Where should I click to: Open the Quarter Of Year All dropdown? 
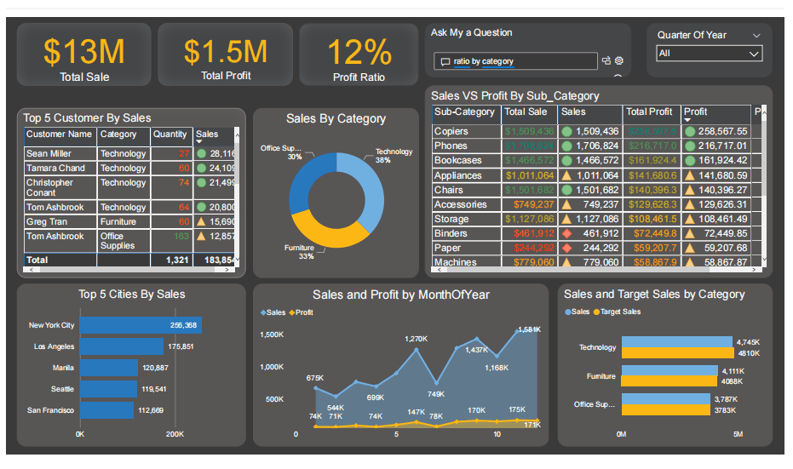709,53
